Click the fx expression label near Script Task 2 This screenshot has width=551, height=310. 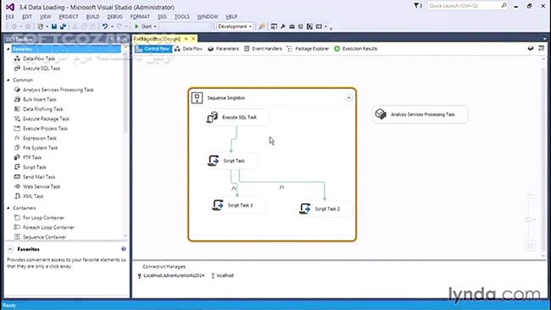pos(281,187)
